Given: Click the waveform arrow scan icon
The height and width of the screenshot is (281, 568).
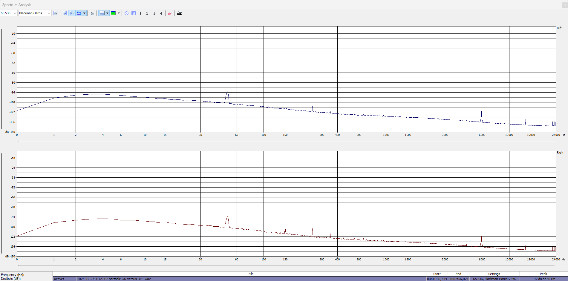Looking at the screenshot, I should tap(79, 13).
